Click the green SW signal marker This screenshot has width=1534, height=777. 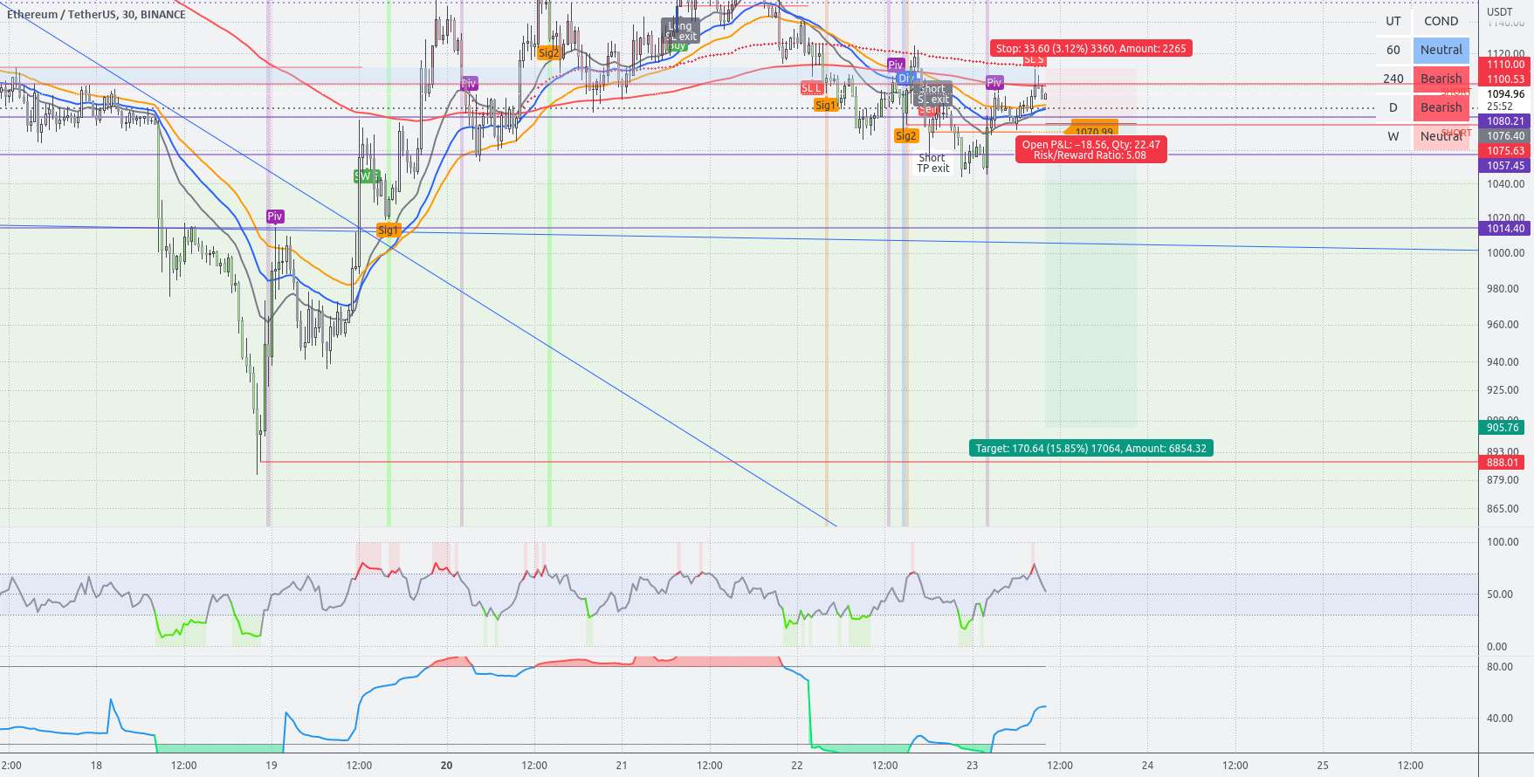pos(366,176)
